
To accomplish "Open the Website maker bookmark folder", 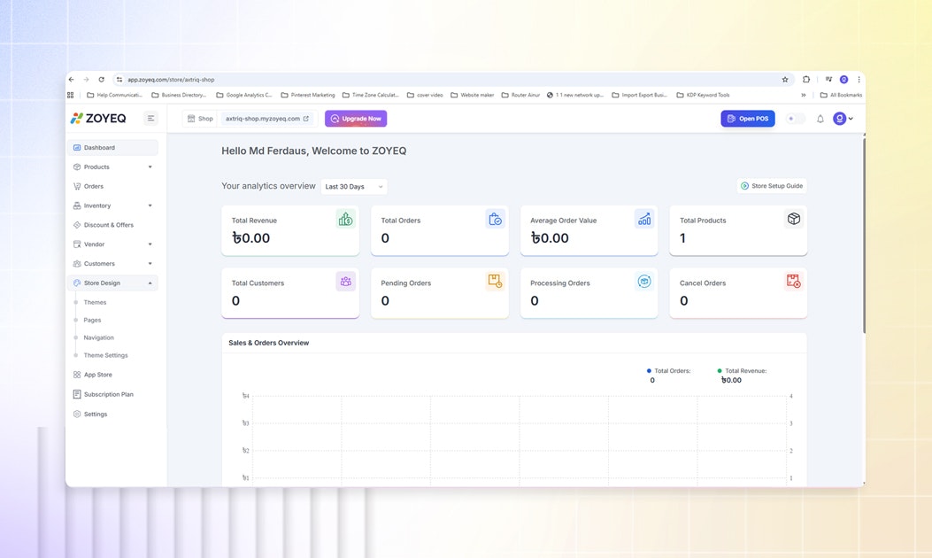I will coord(473,95).
